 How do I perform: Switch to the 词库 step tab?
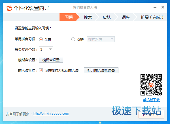(126, 17)
